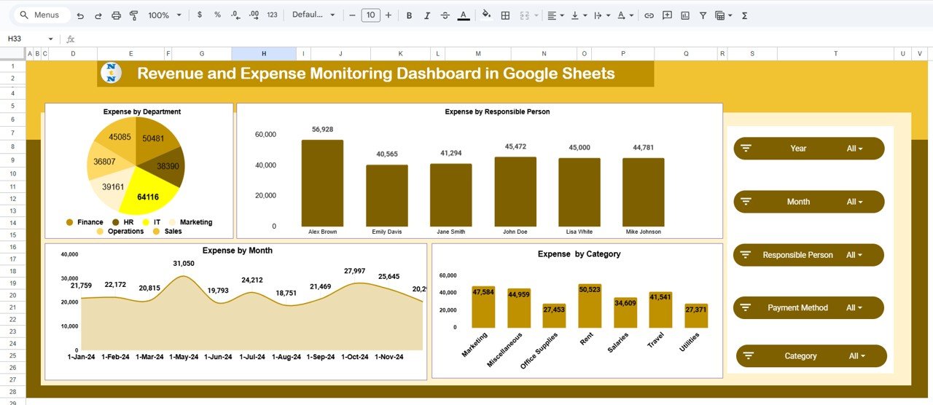Decrease decimal places
Image resolution: width=933 pixels, height=405 pixels.
point(235,15)
